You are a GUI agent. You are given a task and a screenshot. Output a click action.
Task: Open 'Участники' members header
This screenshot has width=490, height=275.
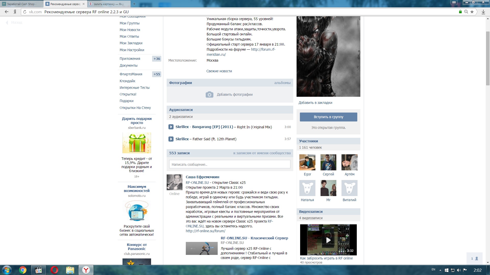(x=308, y=141)
